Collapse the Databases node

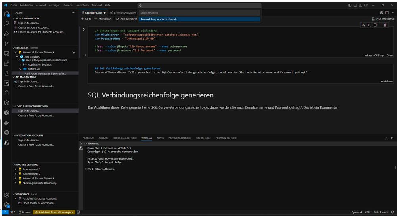point(21,69)
